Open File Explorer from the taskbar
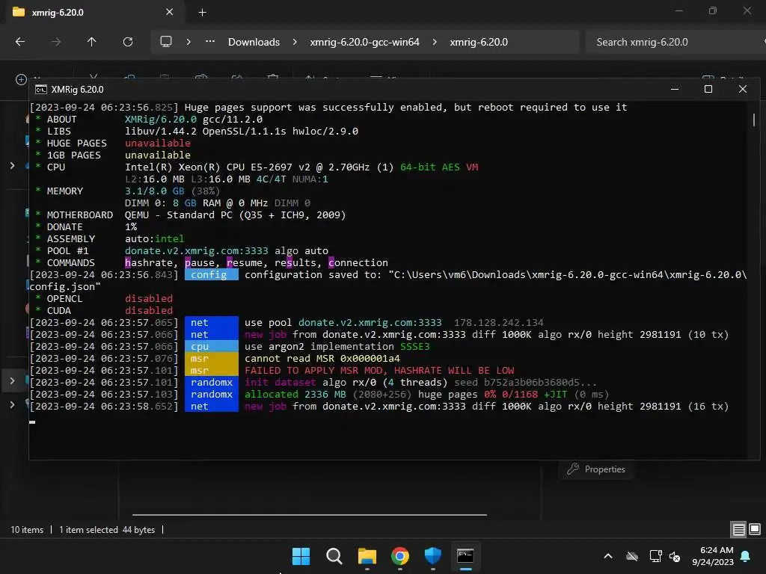The height and width of the screenshot is (574, 766). click(367, 556)
